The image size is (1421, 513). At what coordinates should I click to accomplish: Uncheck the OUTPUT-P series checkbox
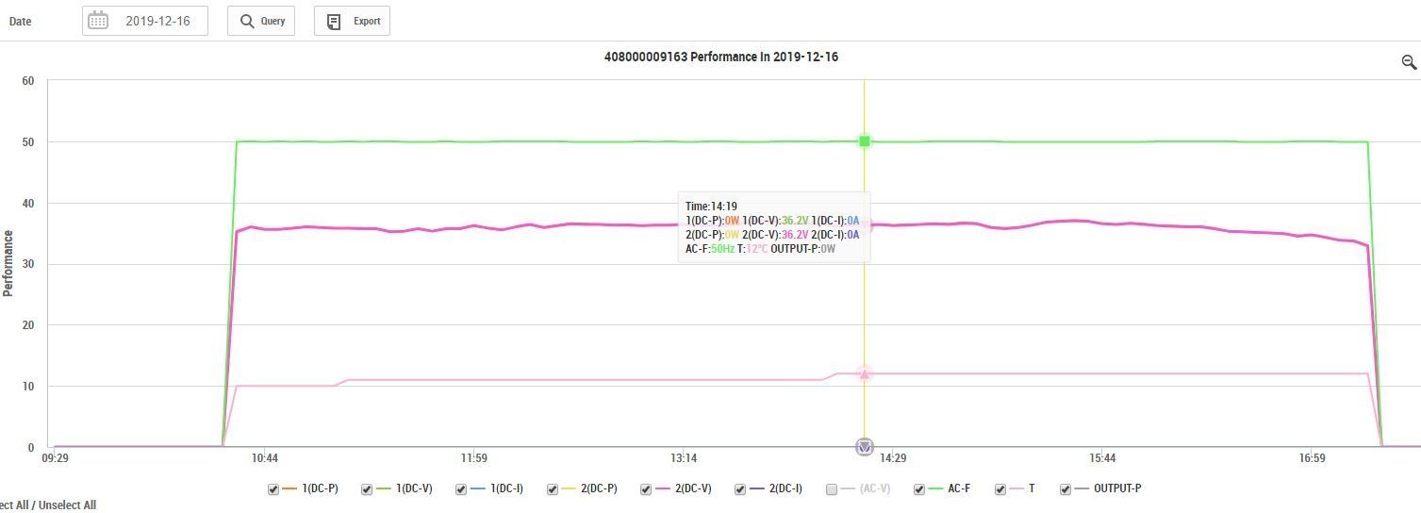1066,489
